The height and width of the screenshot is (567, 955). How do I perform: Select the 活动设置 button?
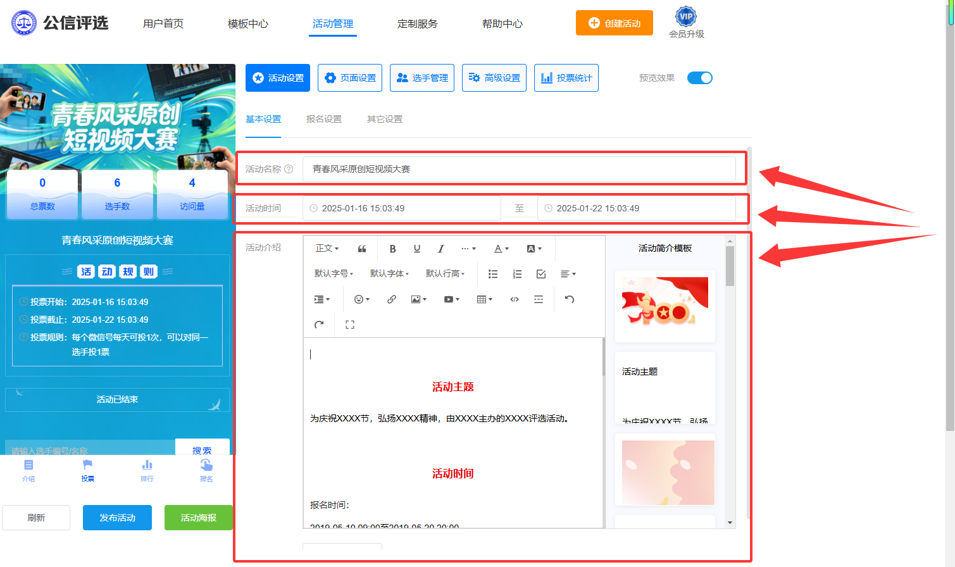click(278, 78)
